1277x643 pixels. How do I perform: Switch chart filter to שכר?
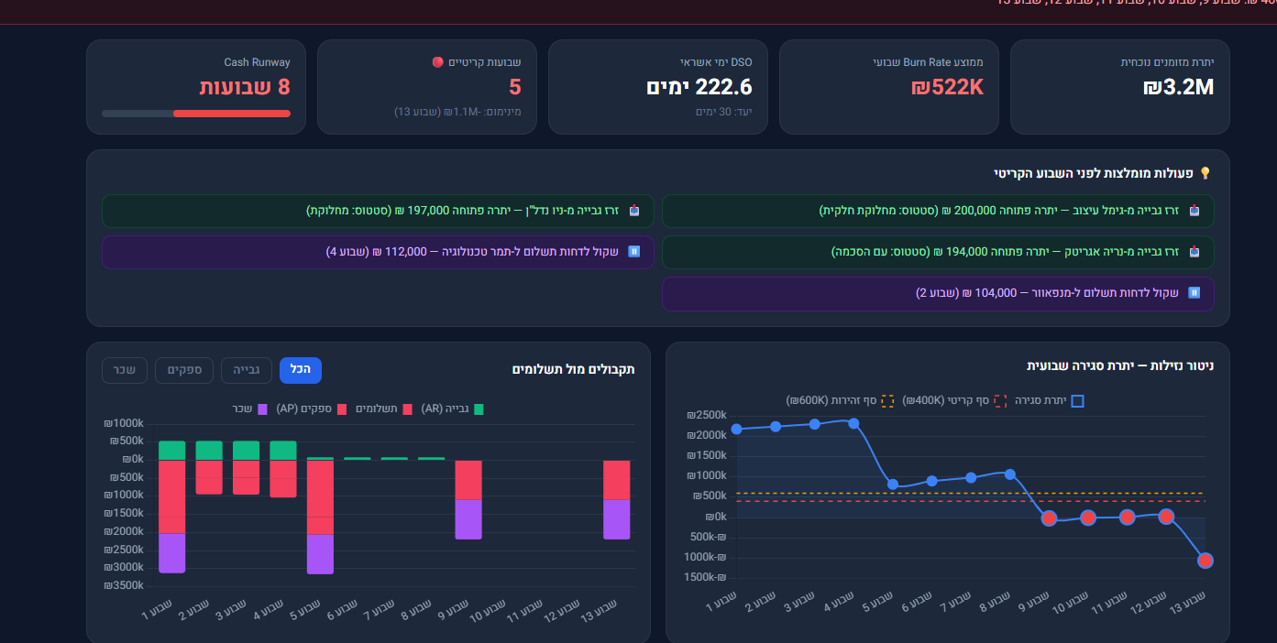[x=125, y=370]
